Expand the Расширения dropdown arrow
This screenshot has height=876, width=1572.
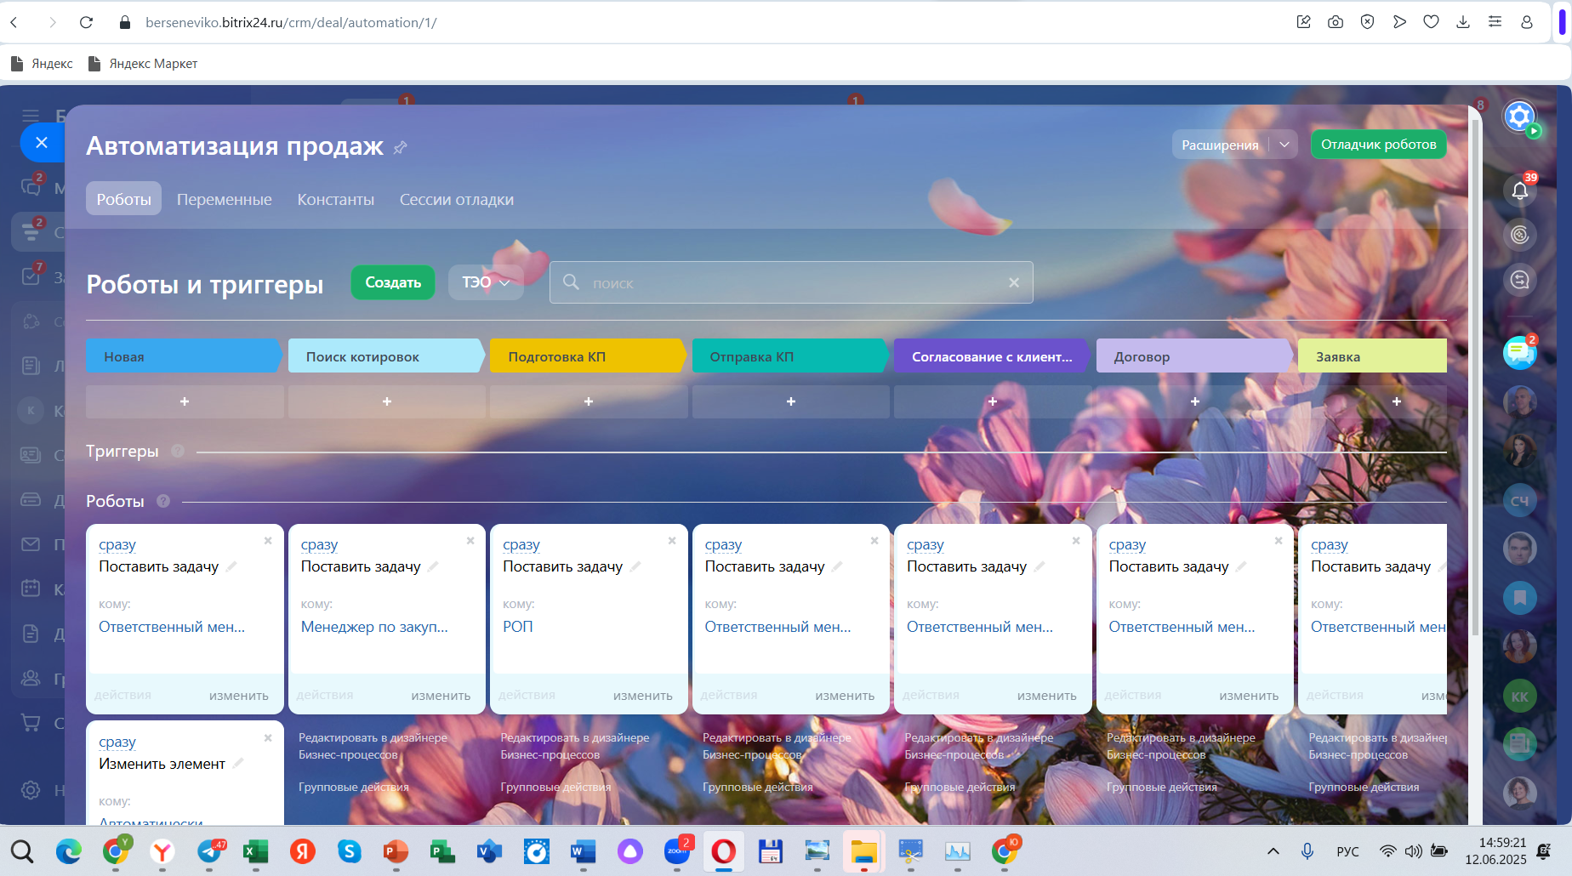[1284, 145]
